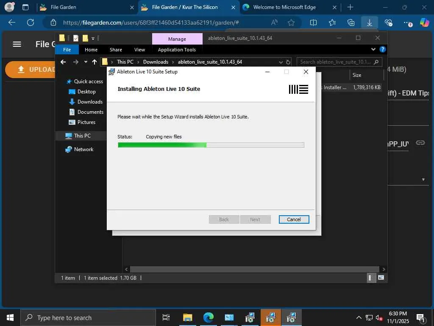Click ableton_live_suite_10.1.43_64 in the breadcrumb
The image size is (434, 326).
click(x=210, y=62)
